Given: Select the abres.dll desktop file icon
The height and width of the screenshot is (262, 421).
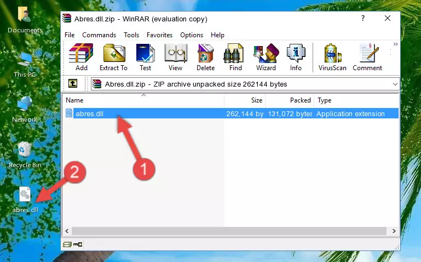Looking at the screenshot, I should point(25,200).
